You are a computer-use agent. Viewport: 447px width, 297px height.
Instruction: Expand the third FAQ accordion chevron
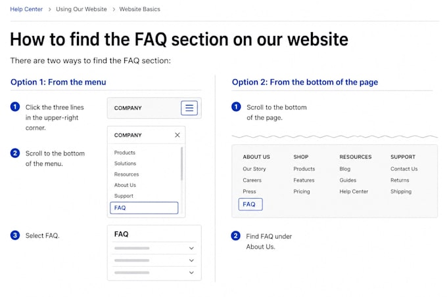(x=191, y=273)
